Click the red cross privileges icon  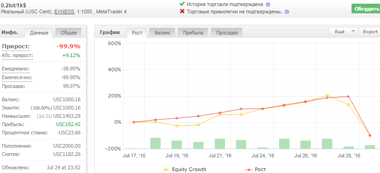[182, 12]
